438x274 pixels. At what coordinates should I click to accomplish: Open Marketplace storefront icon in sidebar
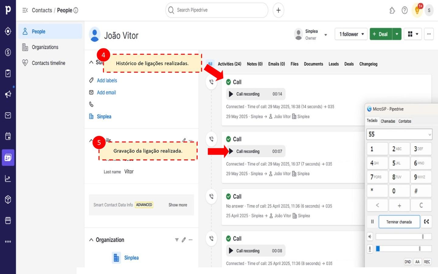[8, 220]
